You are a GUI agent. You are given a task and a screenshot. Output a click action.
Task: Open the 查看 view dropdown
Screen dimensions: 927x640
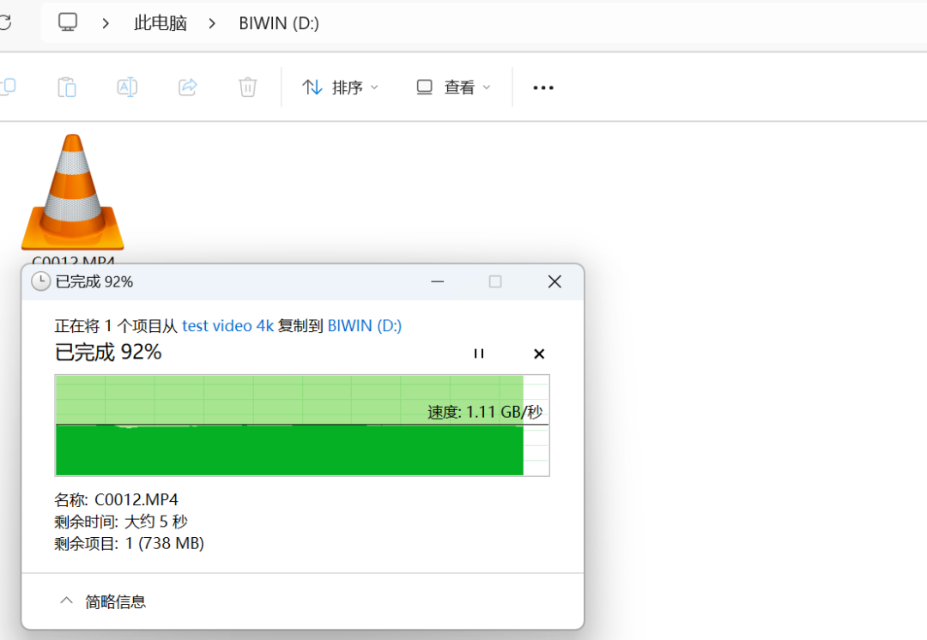453,88
